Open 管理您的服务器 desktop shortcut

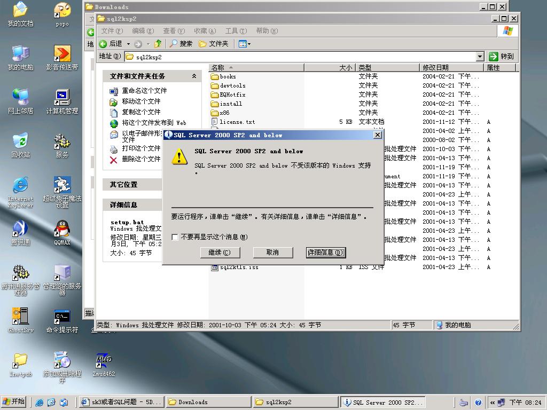(62, 280)
